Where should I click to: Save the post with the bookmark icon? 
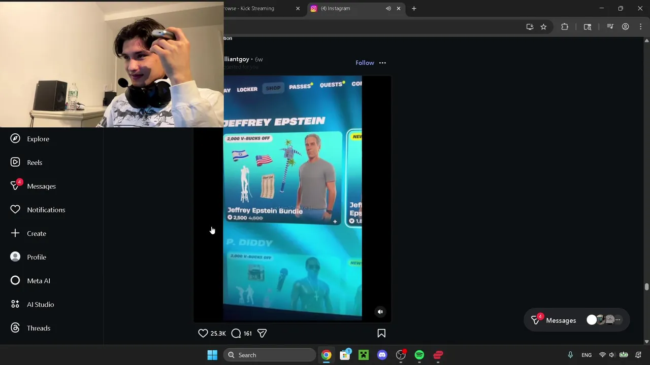pyautogui.click(x=381, y=333)
